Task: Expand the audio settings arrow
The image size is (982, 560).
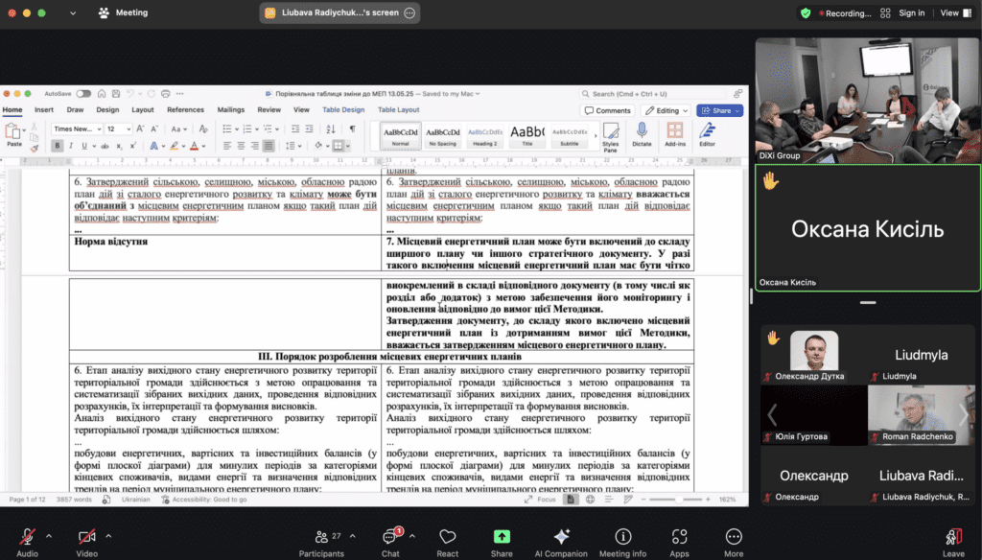Action: click(49, 535)
